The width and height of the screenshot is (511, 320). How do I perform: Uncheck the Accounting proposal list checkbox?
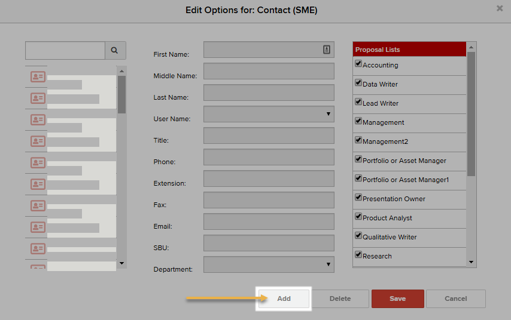(358, 63)
